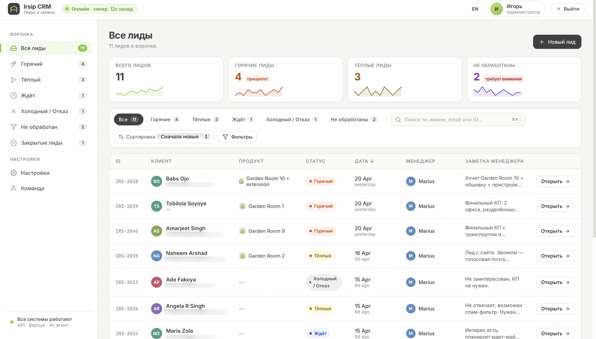Image resolution: width=596 pixels, height=339 pixels.
Task: Click the note Не заинтересован, КП не нужен.
Action: click(x=492, y=282)
